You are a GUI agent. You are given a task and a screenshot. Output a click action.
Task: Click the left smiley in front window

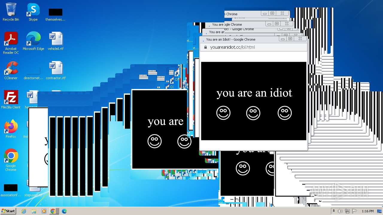click(x=223, y=113)
